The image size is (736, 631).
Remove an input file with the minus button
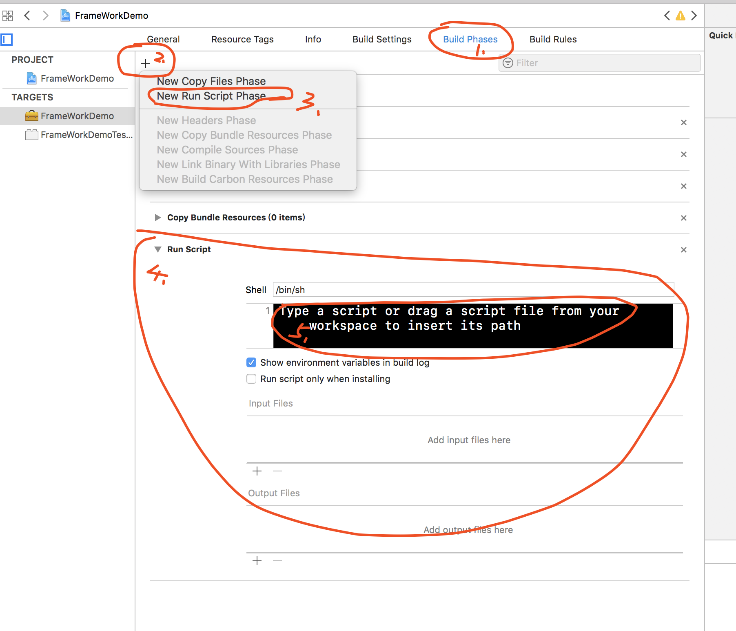click(277, 471)
